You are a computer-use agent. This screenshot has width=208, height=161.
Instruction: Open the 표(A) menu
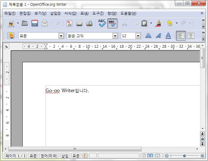(x=85, y=13)
